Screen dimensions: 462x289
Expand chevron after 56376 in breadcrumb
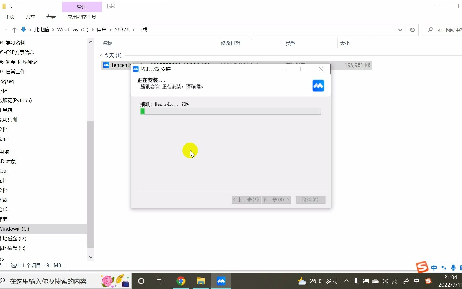[x=133, y=30]
